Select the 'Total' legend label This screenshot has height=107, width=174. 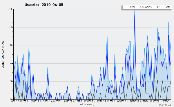point(132,7)
